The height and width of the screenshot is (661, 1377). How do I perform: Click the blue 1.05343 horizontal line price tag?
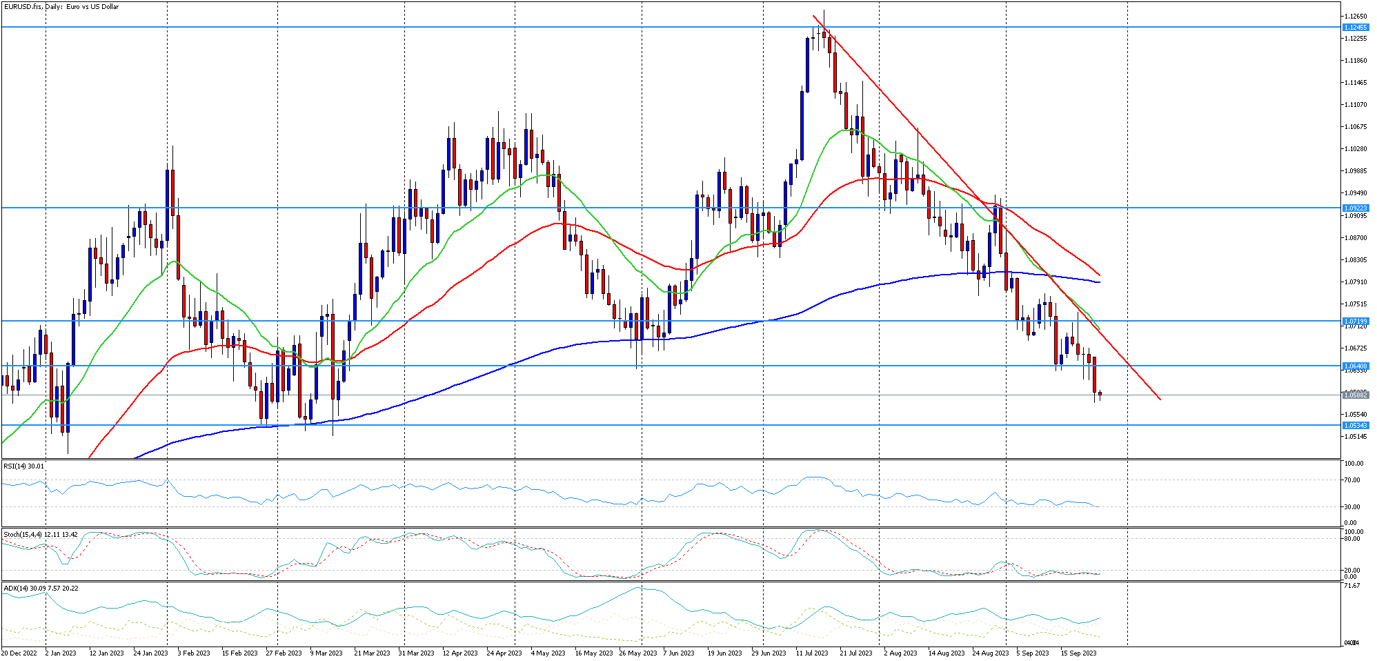[1356, 426]
